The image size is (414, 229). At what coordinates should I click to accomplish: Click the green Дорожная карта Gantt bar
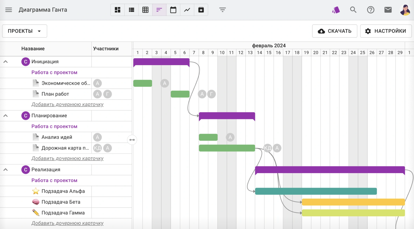coord(227,148)
